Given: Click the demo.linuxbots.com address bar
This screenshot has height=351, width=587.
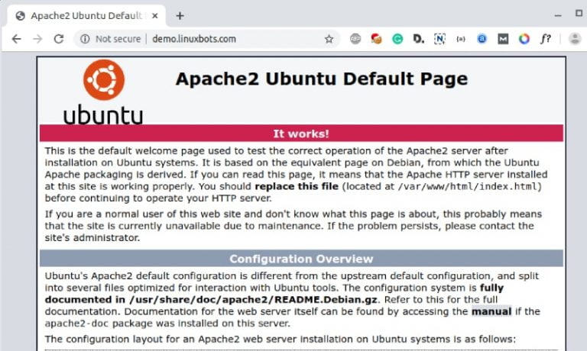Looking at the screenshot, I should click(236, 39).
